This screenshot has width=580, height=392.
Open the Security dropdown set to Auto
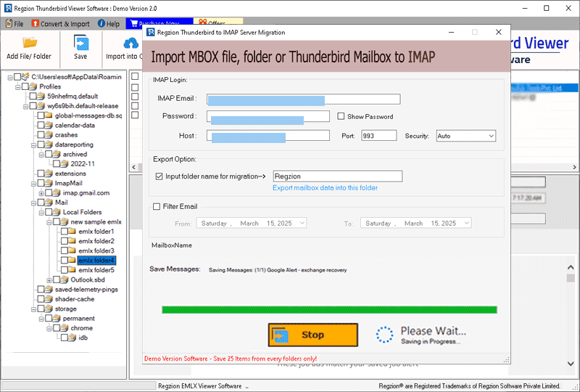492,136
